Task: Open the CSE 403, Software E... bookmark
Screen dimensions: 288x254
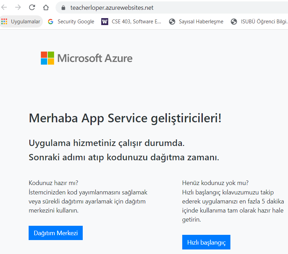Action: coord(132,22)
